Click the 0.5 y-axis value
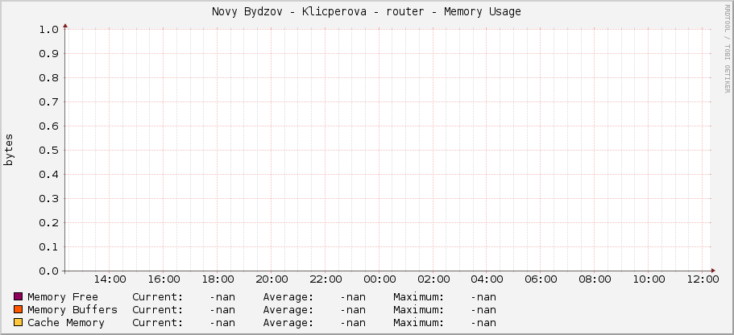Image resolution: width=734 pixels, height=335 pixels. [x=48, y=151]
